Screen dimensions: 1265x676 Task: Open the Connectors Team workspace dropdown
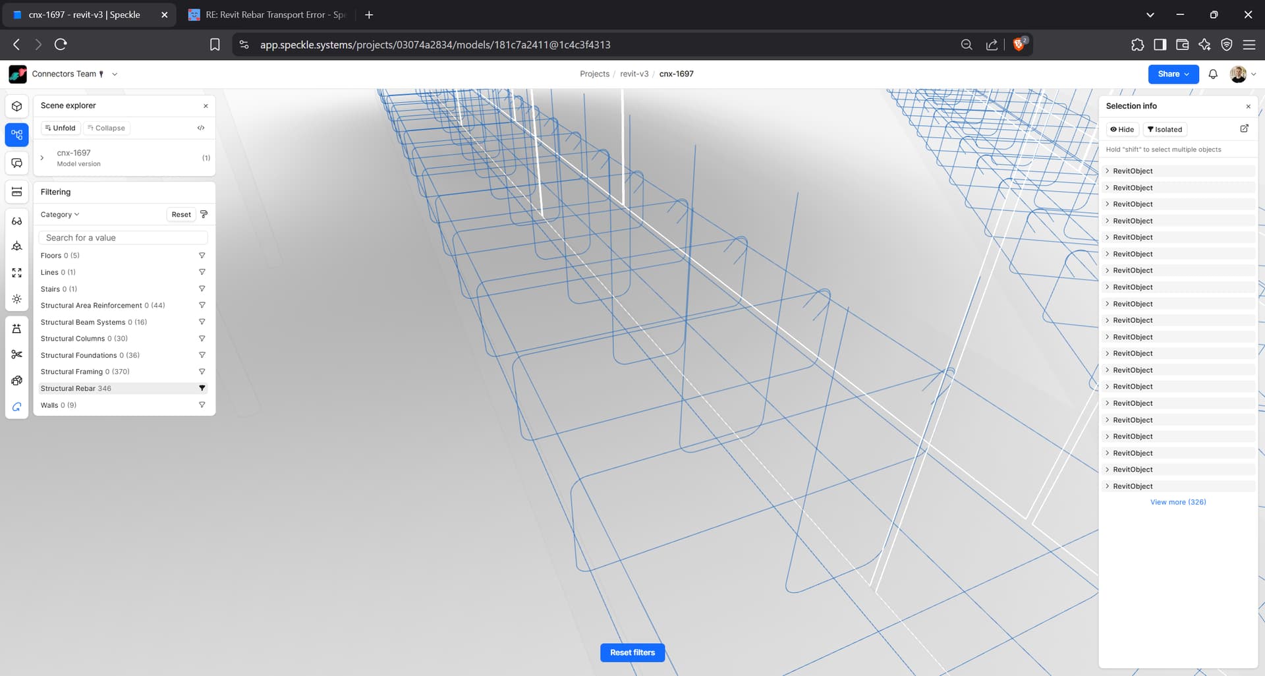[x=115, y=74]
